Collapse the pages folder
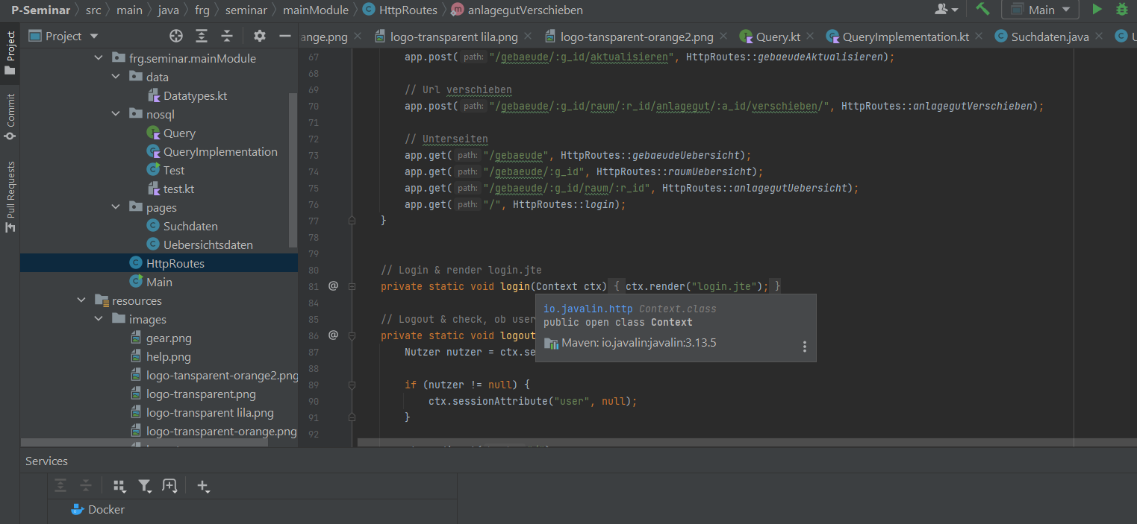The height and width of the screenshot is (524, 1137). click(x=116, y=207)
